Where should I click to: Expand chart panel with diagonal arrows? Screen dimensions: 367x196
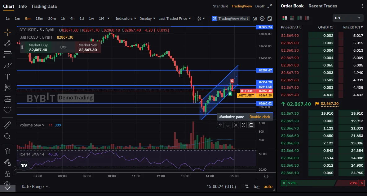pyautogui.click(x=270, y=6)
